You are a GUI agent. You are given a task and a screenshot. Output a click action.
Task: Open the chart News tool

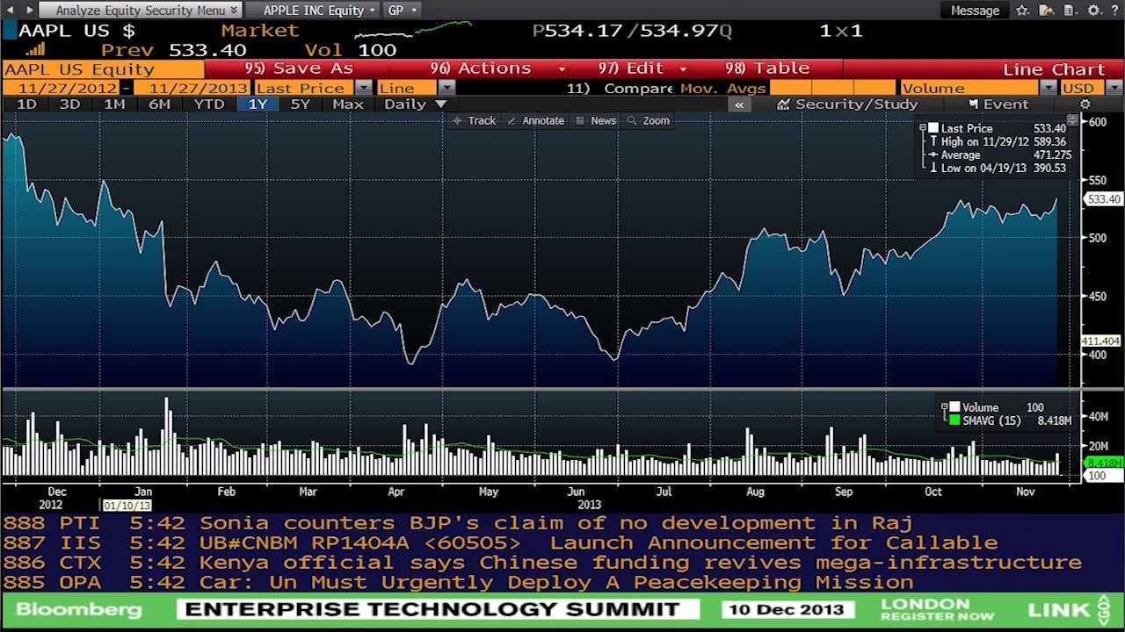point(596,120)
